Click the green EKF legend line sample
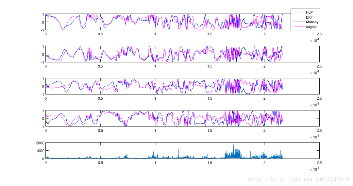The width and height of the screenshot is (353, 186). click(299, 17)
